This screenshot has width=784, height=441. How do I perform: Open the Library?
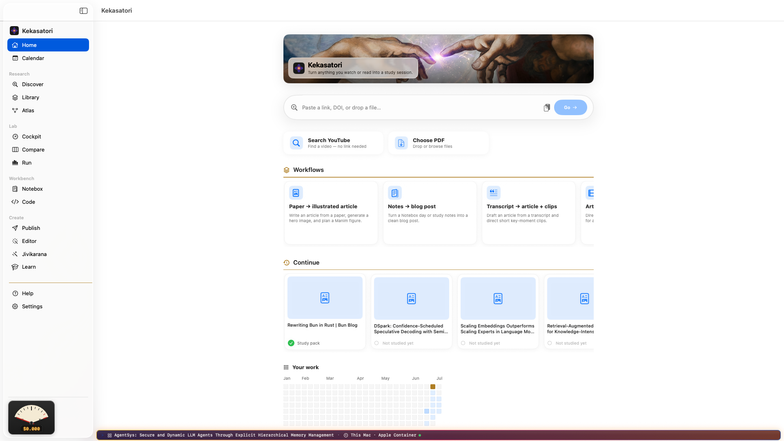pos(48,97)
